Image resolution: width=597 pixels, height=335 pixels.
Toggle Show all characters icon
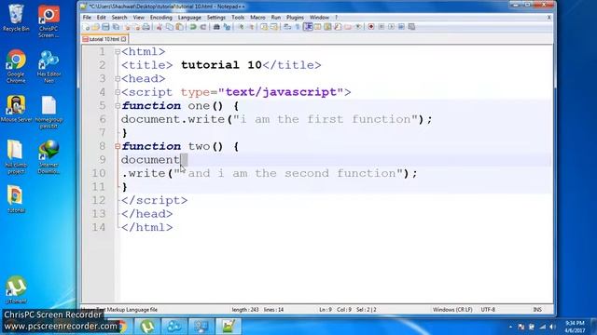(298, 27)
